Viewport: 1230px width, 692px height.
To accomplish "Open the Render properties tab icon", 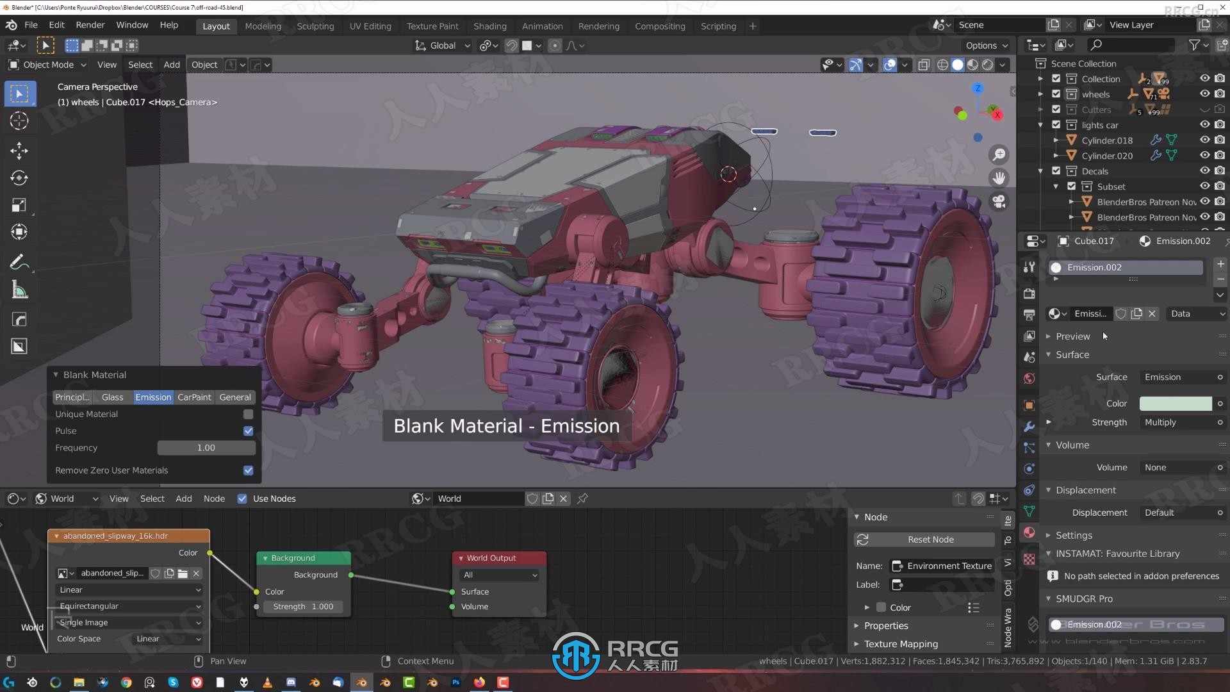I will pos(1029,293).
